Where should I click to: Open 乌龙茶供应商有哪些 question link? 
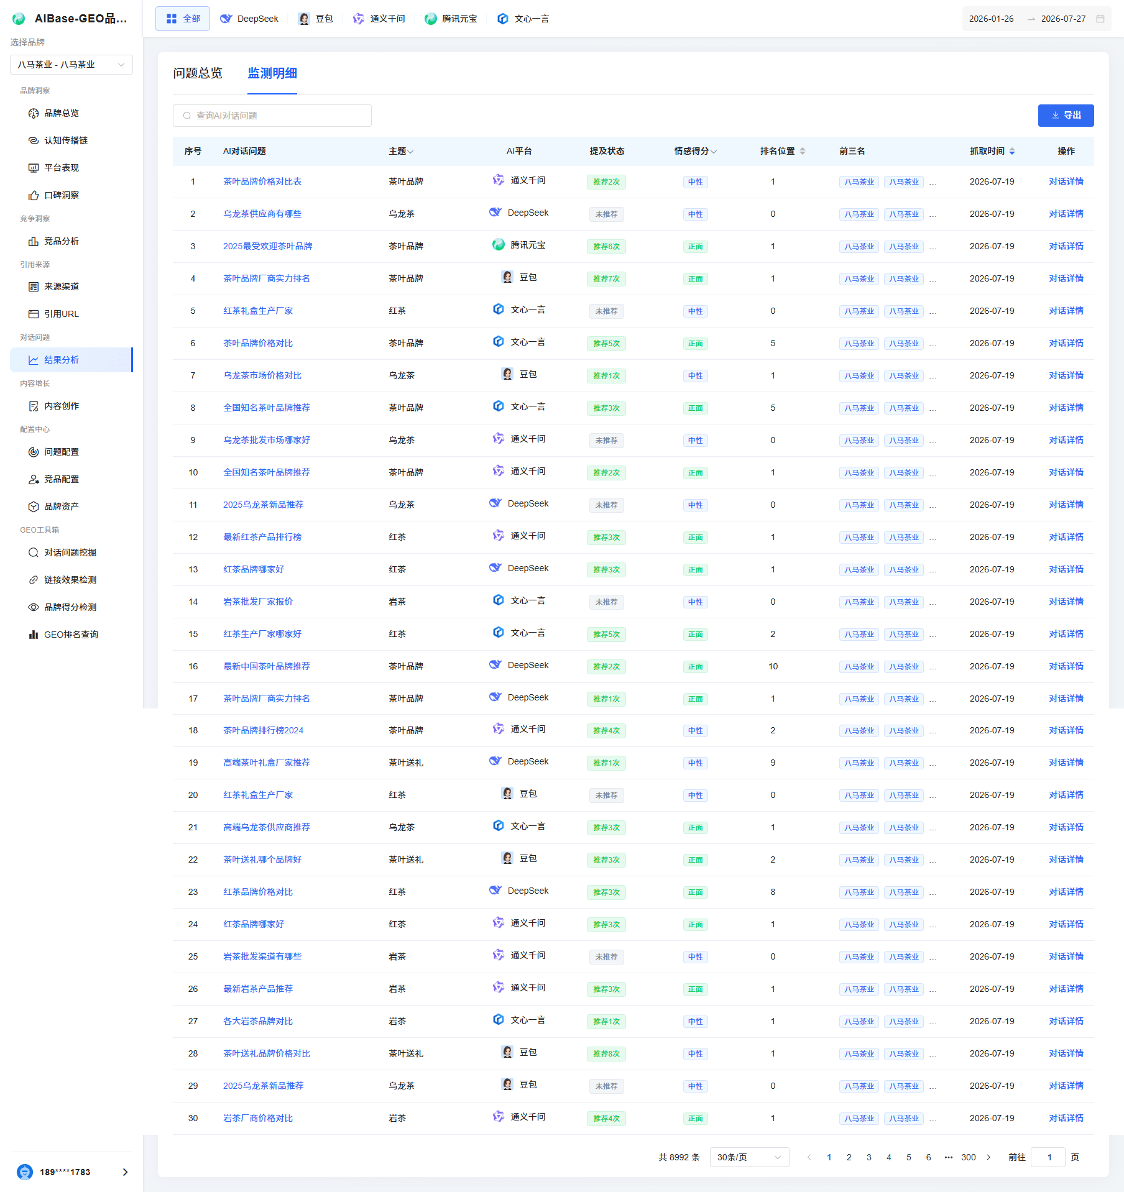(262, 214)
